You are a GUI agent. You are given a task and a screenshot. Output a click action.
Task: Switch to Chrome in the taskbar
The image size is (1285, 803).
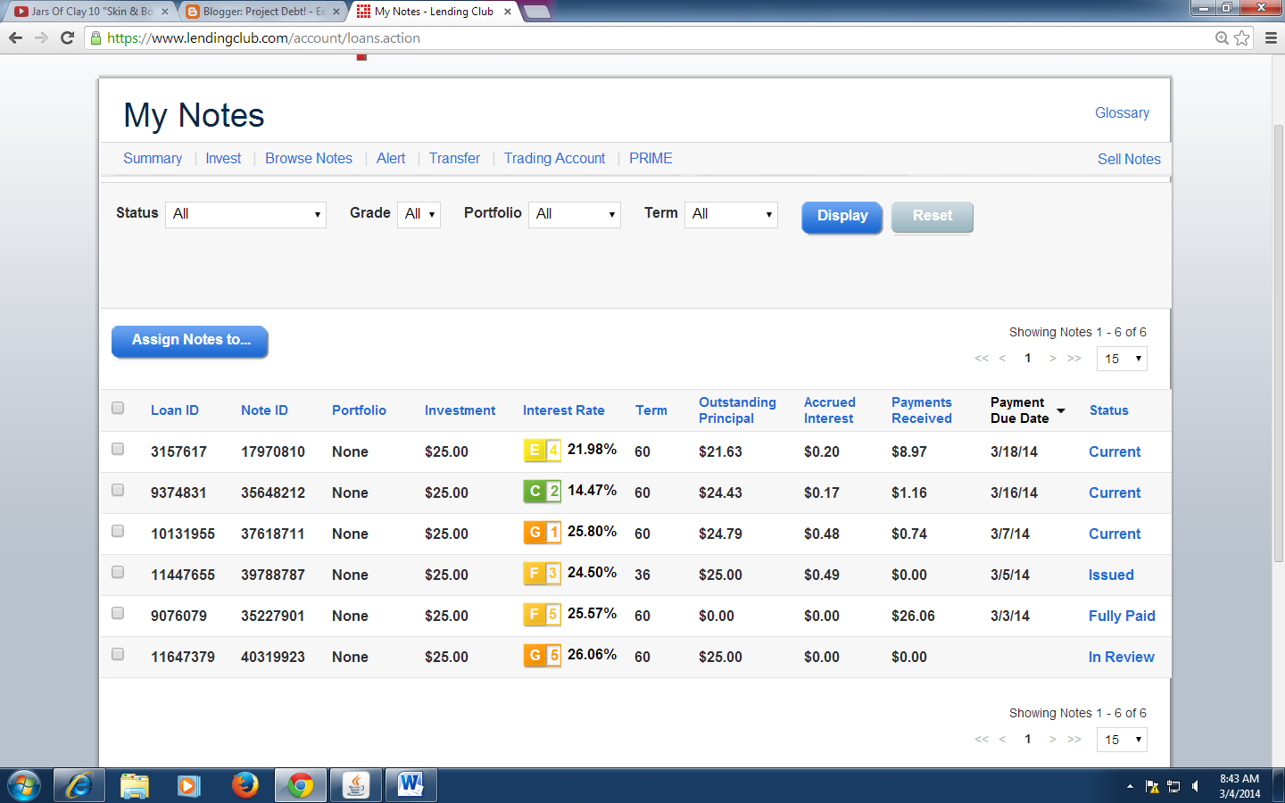pyautogui.click(x=301, y=786)
